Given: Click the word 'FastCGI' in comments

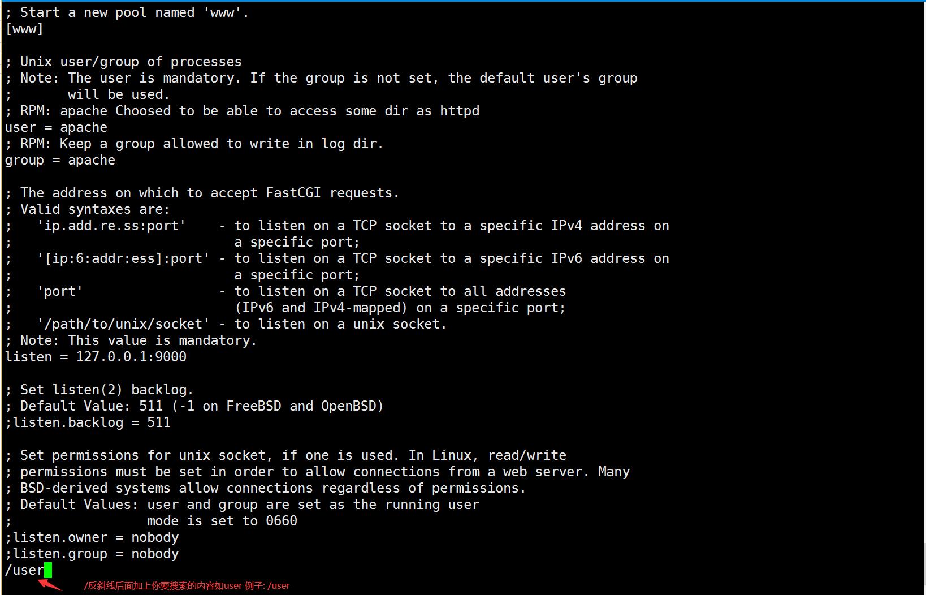Looking at the screenshot, I should pyautogui.click(x=293, y=193).
